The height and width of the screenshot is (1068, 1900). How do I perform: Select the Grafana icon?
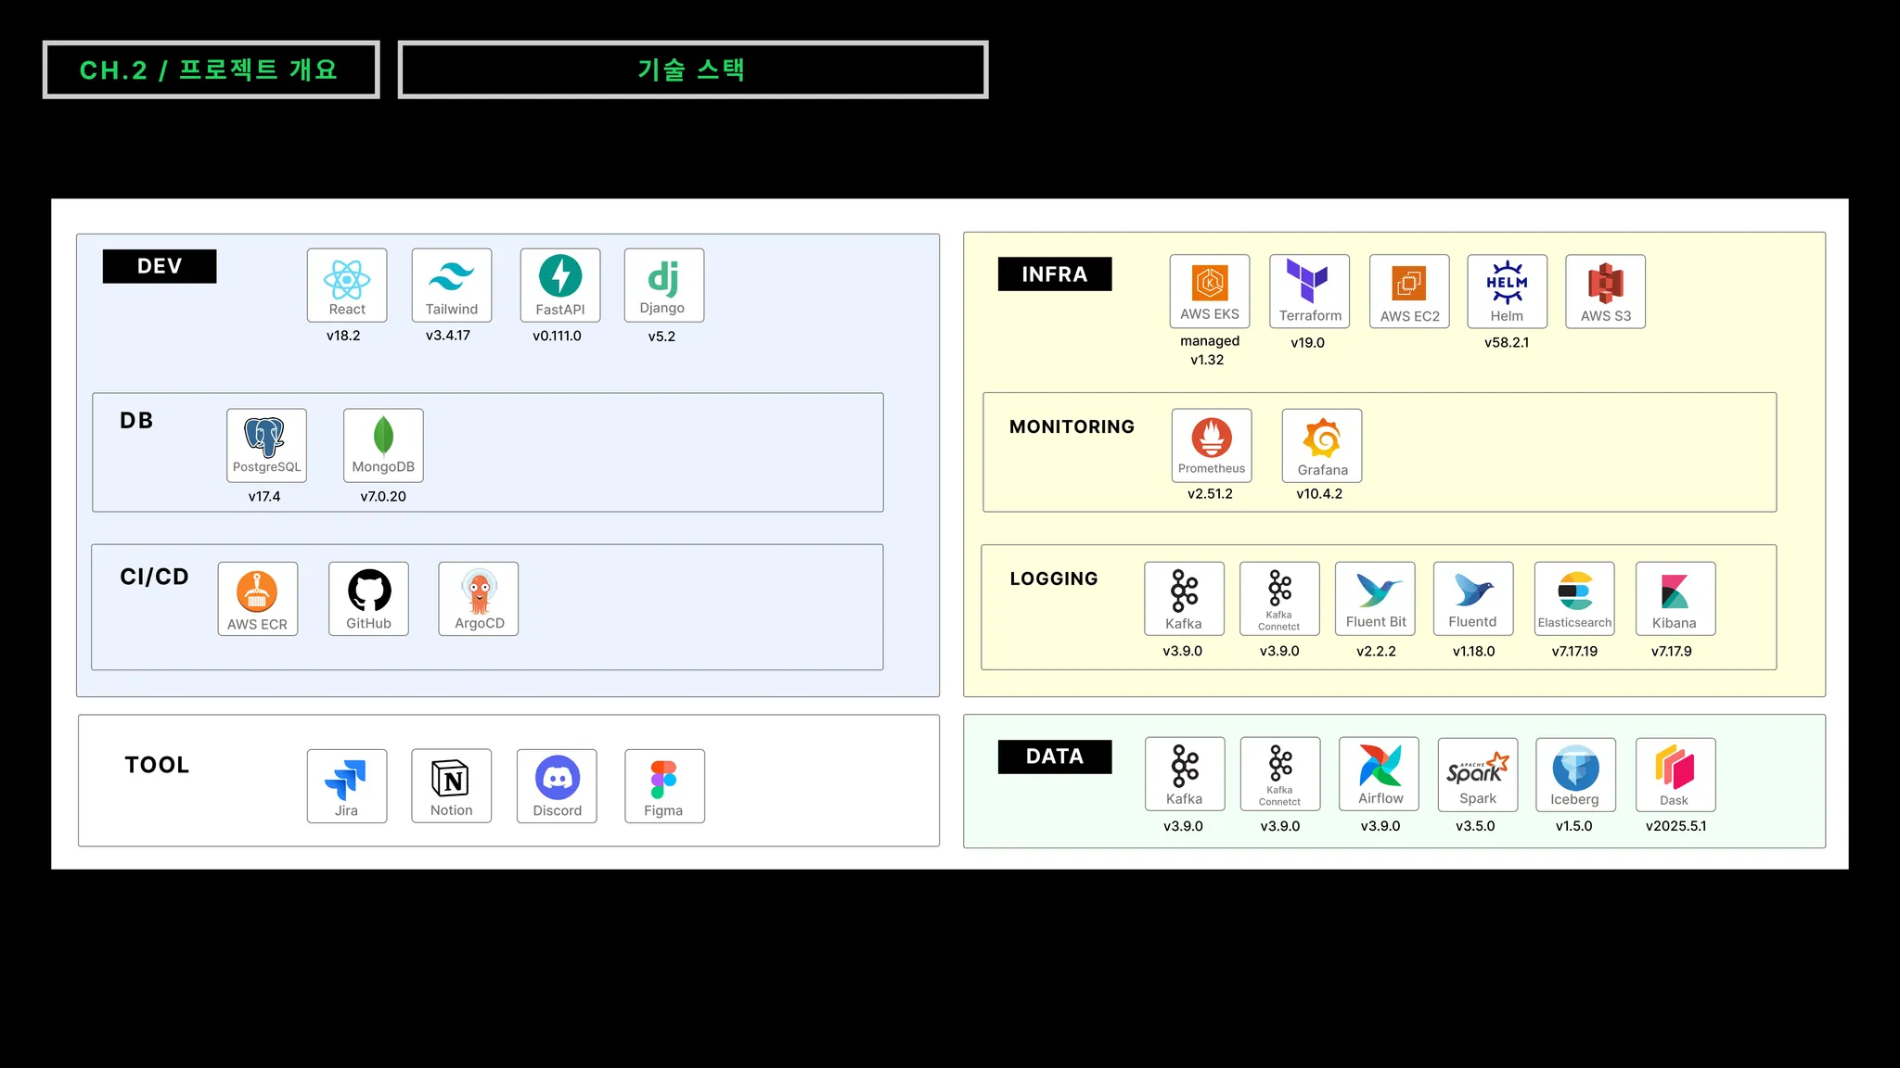tap(1322, 446)
